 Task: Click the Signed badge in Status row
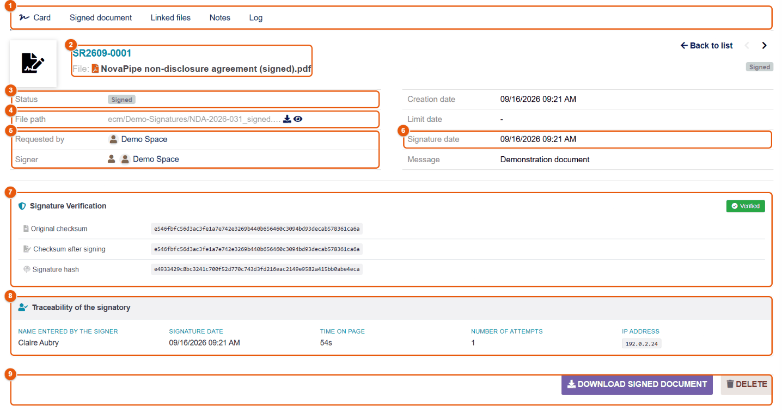(121, 100)
